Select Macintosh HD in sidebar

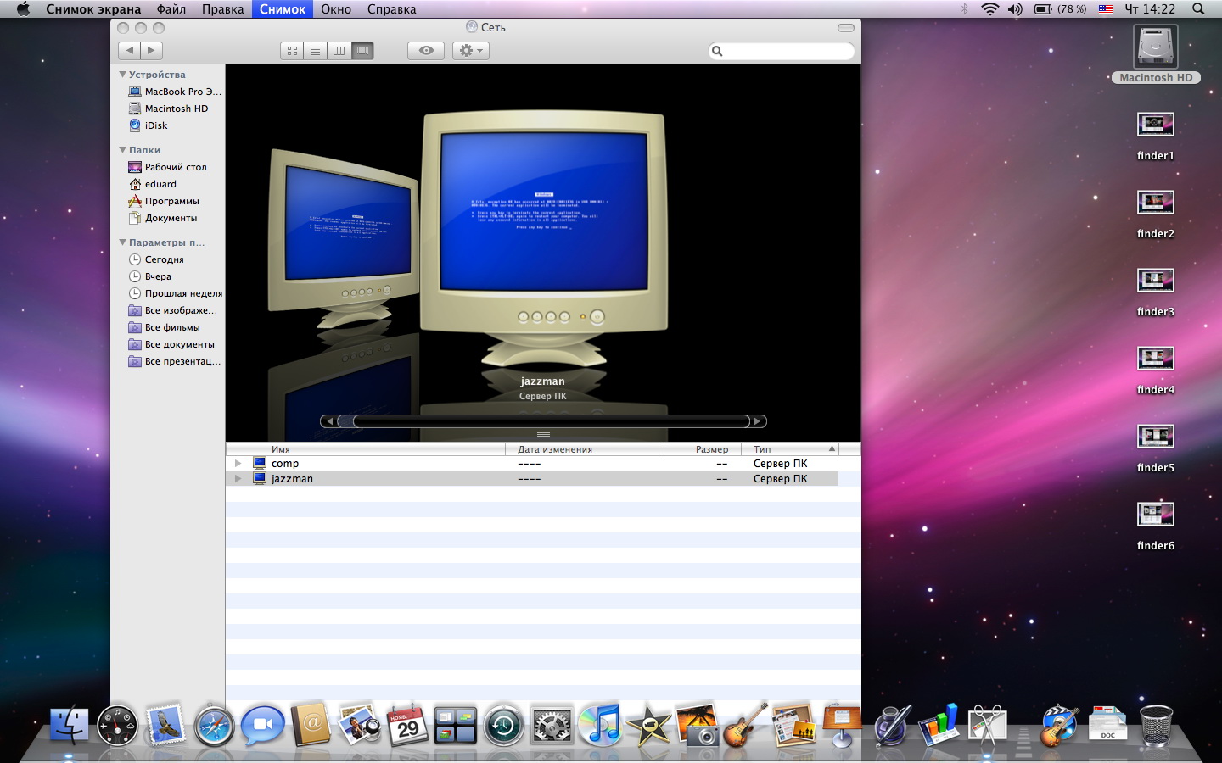click(168, 109)
